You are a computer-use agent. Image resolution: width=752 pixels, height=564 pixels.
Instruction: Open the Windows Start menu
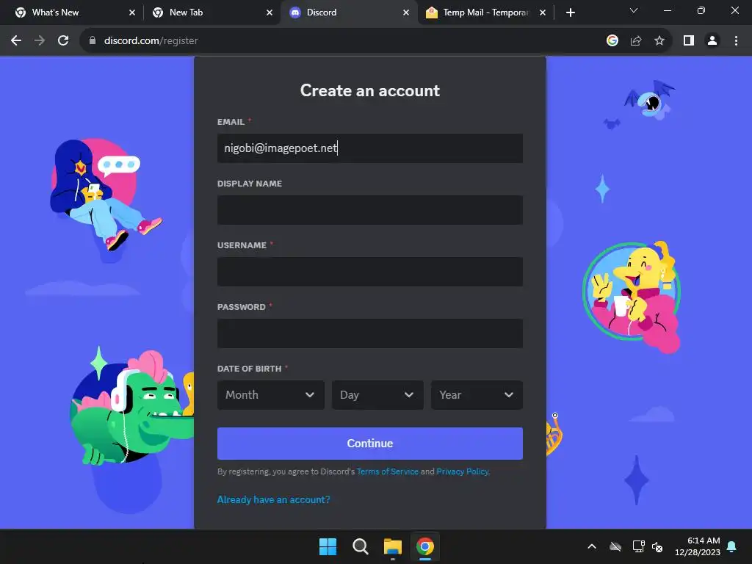click(328, 546)
